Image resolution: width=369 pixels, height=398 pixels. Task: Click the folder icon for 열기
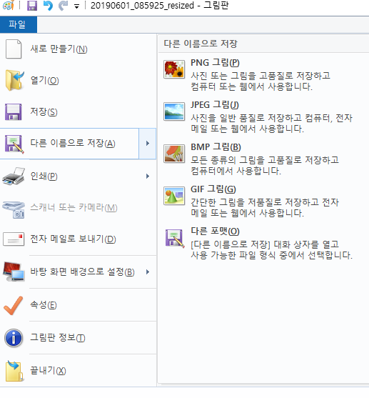(x=15, y=81)
